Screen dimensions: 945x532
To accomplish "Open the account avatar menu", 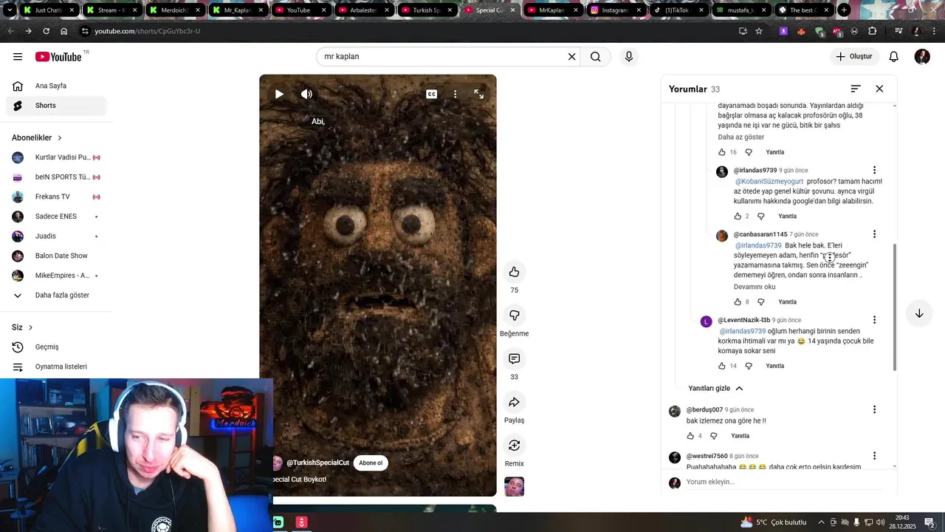I will click(x=922, y=57).
